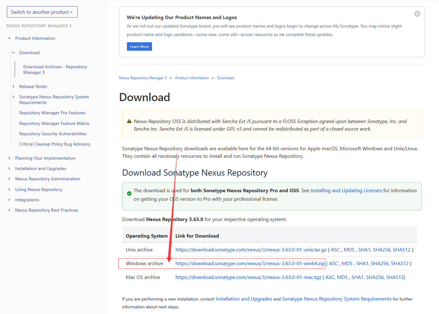Viewport: 439px width, 314px height.
Task: Open System Requirements link in footer text
Action: (337, 299)
